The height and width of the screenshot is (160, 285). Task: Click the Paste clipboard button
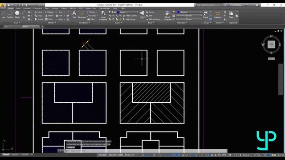click(231, 15)
